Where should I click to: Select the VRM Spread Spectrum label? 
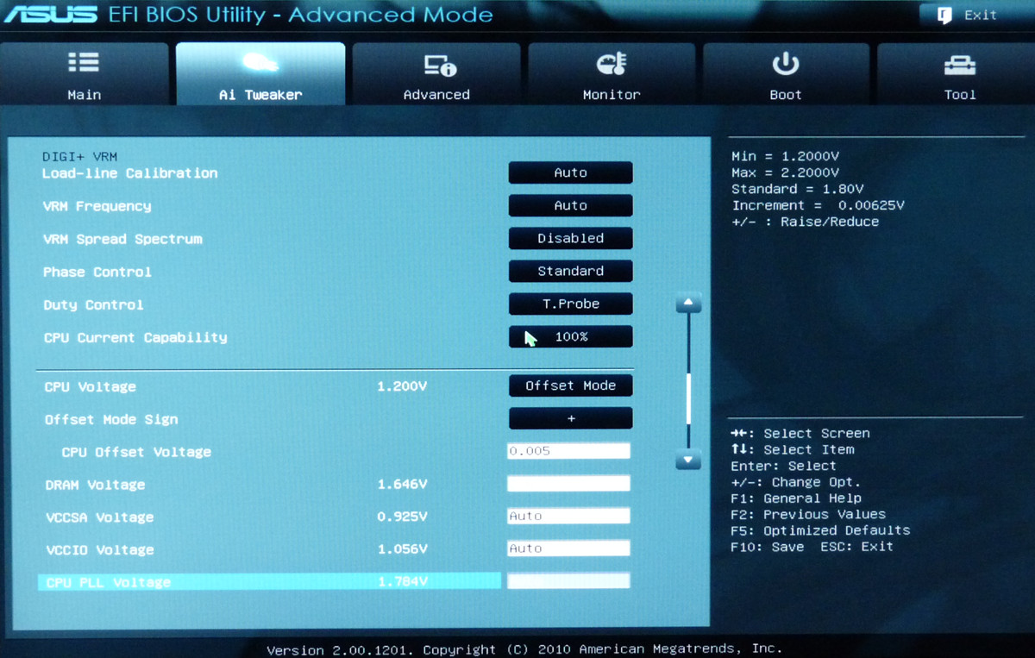(x=122, y=239)
